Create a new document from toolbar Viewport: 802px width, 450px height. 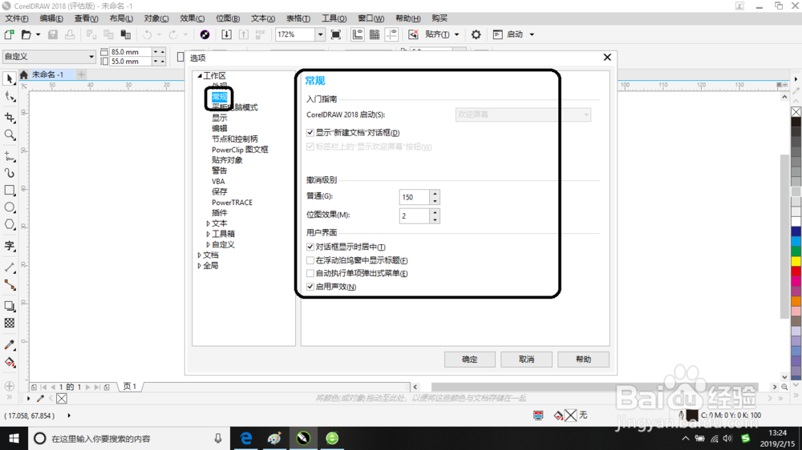[9, 34]
